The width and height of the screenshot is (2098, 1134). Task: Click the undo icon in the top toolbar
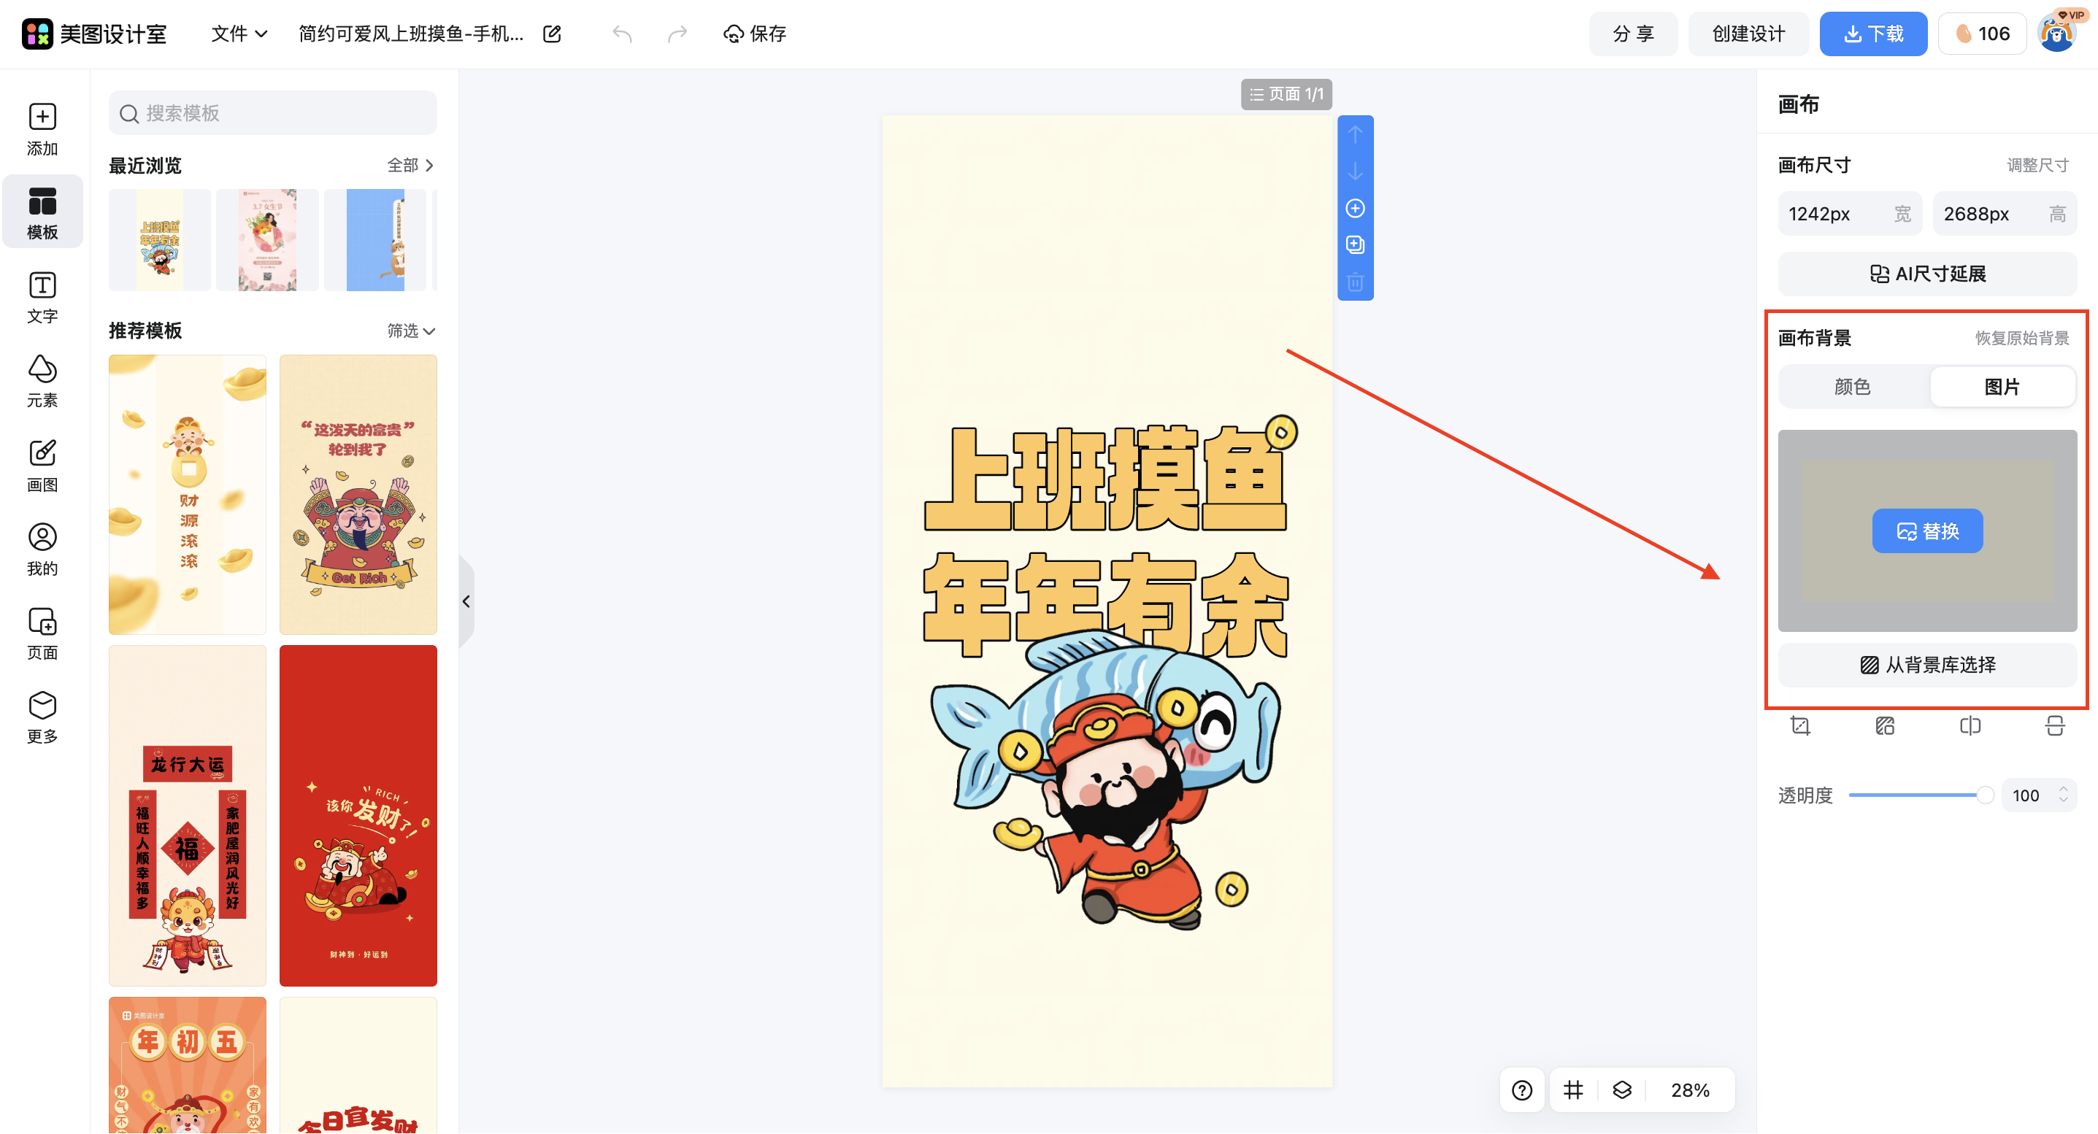click(x=621, y=34)
